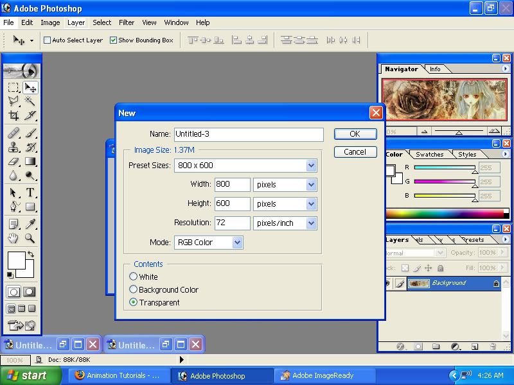The width and height of the screenshot is (514, 385).
Task: Switch to Animation Tutorials browser in taskbar
Action: [x=120, y=375]
